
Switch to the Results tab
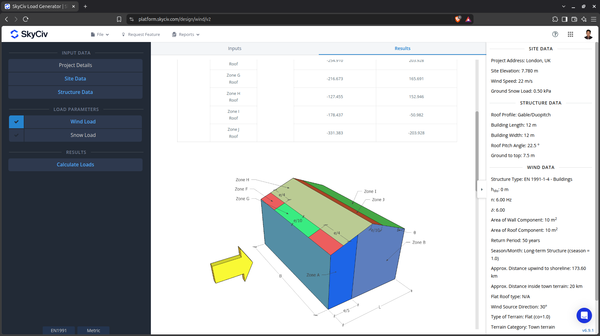coord(402,48)
